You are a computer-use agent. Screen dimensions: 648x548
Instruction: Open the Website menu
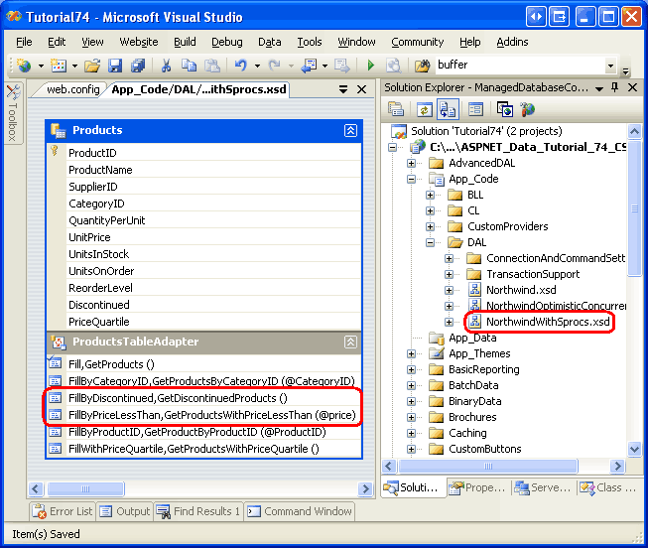click(139, 42)
